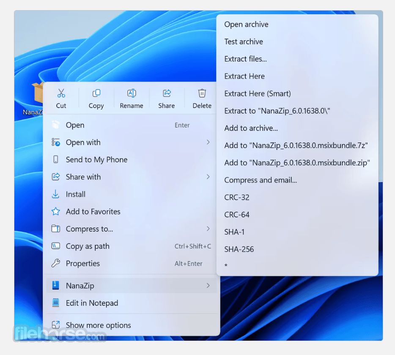Add to NanaZip_6.0.1638.0.msixbundle.7z

(297, 146)
